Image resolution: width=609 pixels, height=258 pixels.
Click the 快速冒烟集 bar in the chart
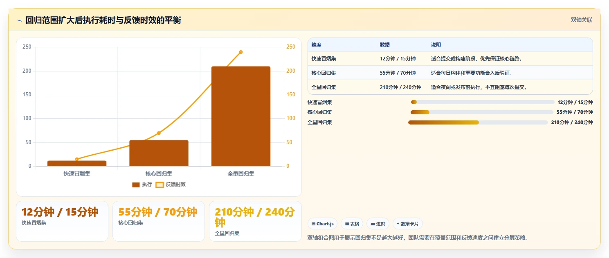(x=77, y=163)
